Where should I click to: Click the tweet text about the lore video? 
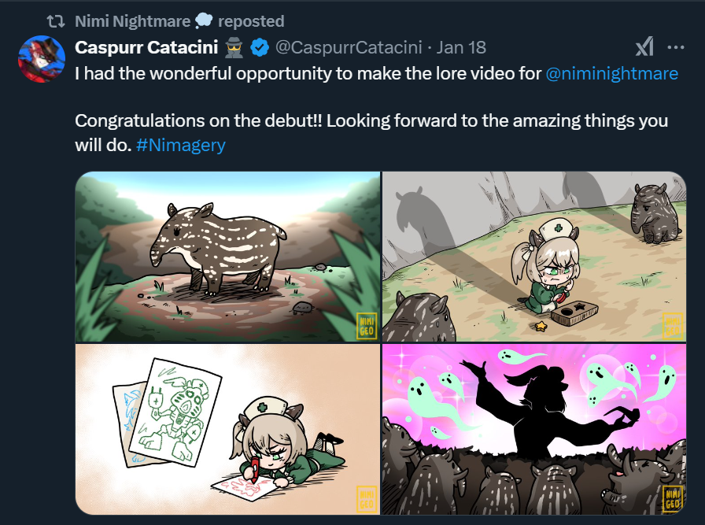pos(308,74)
